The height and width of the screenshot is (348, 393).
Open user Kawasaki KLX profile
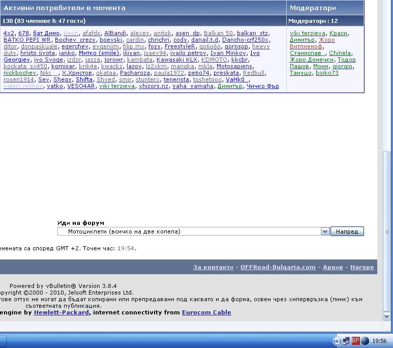[x=177, y=60]
